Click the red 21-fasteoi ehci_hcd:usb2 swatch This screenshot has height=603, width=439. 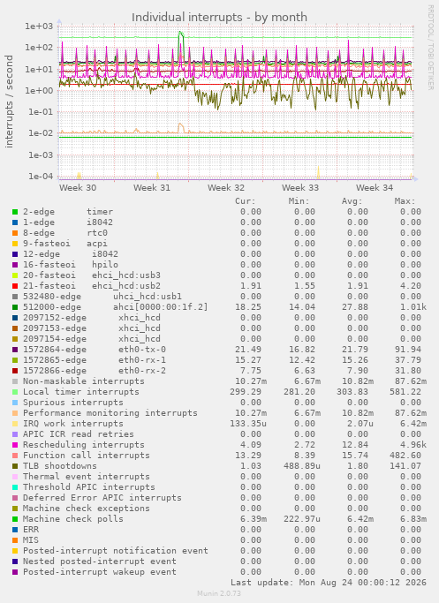tap(15, 286)
